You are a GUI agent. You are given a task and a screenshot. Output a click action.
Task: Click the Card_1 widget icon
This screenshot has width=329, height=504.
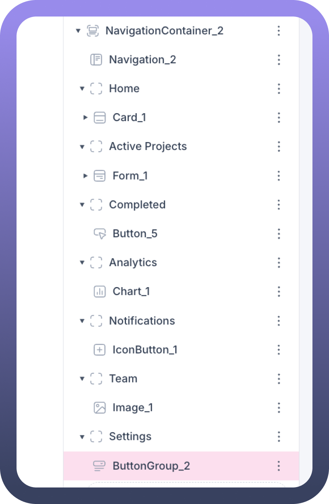[x=100, y=118]
